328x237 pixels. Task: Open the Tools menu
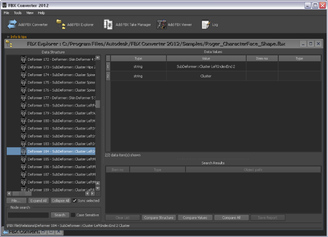pyautogui.click(x=18, y=13)
